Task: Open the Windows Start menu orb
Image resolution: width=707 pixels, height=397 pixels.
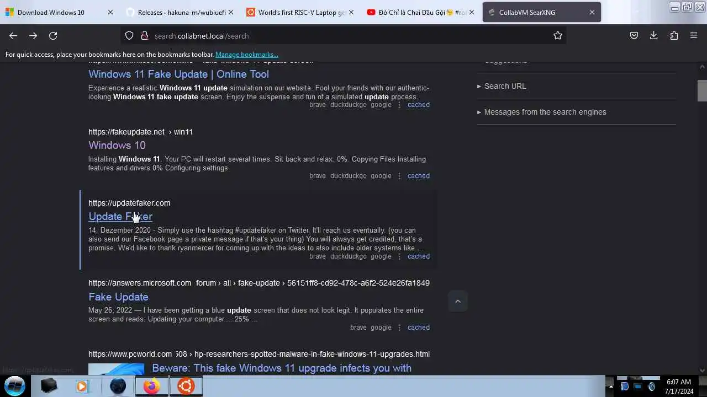Action: tap(15, 386)
